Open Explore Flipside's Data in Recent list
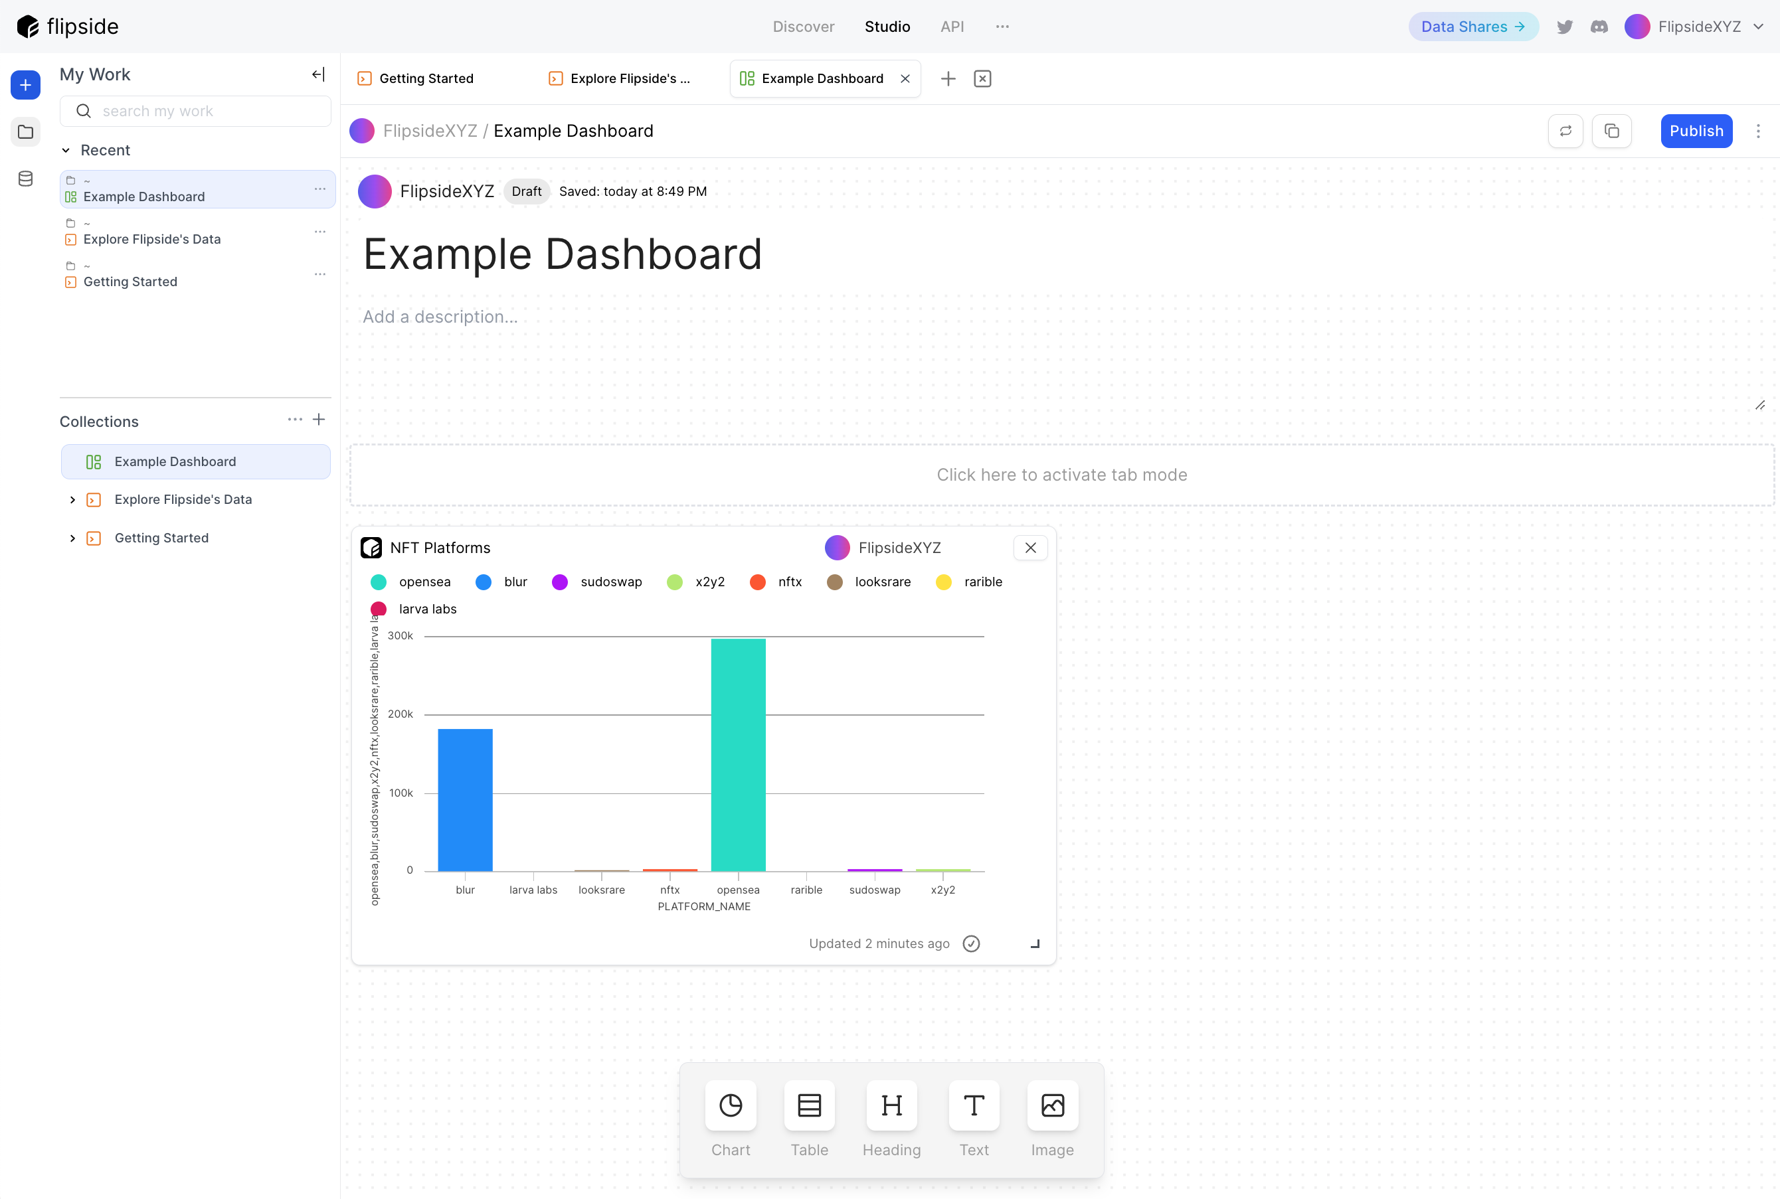Image resolution: width=1780 pixels, height=1199 pixels. [x=197, y=232]
